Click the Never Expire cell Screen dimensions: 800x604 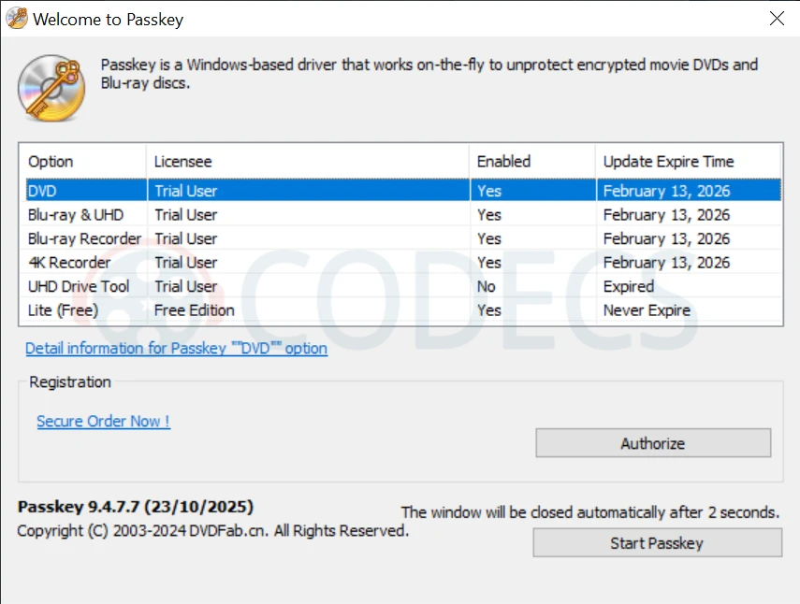pyautogui.click(x=647, y=310)
